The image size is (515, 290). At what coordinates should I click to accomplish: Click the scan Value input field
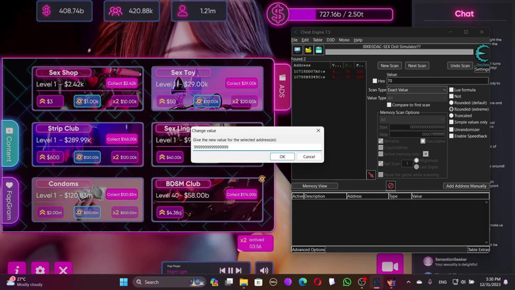click(437, 81)
